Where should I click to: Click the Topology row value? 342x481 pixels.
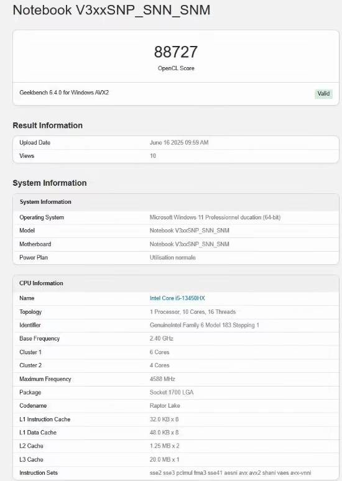click(193, 312)
